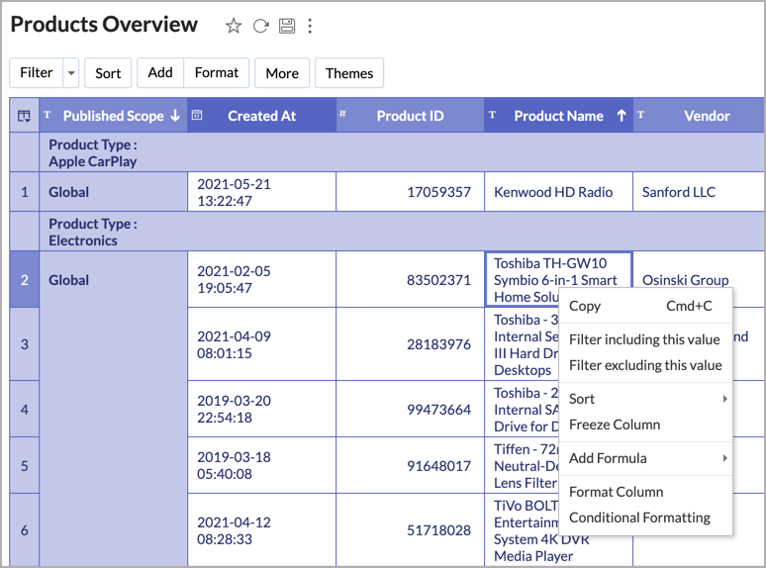Click the date type icon on Created At
Screen dimensions: 766x568
pyautogui.click(x=197, y=116)
